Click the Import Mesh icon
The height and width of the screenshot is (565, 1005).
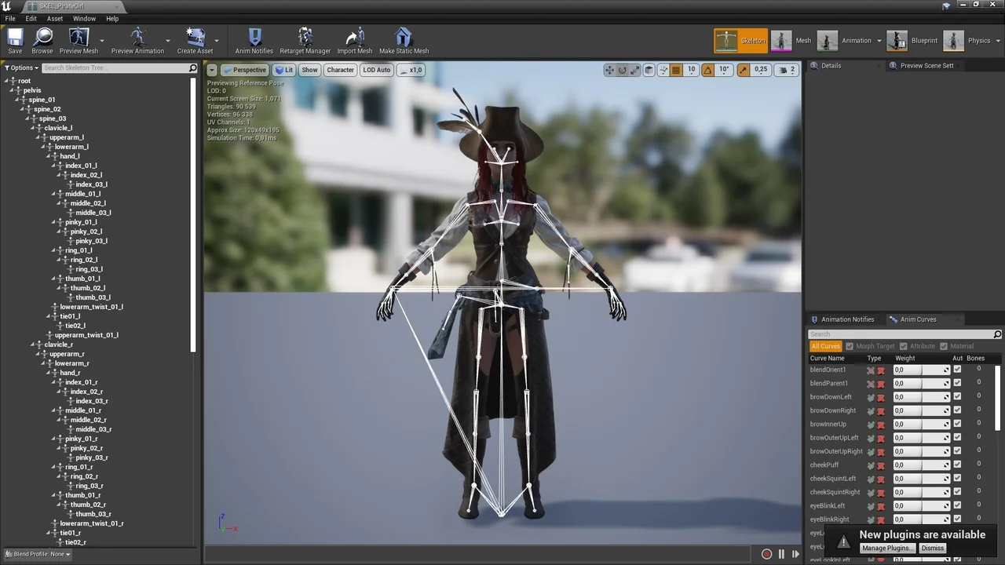pos(355,41)
